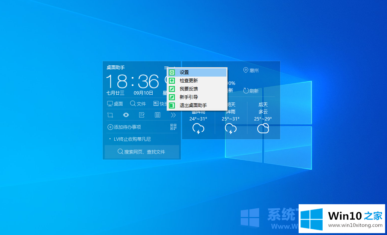Viewport: 387px width, 235px height.
Task: Toggle the eye protection icon
Action: pyautogui.click(x=126, y=115)
